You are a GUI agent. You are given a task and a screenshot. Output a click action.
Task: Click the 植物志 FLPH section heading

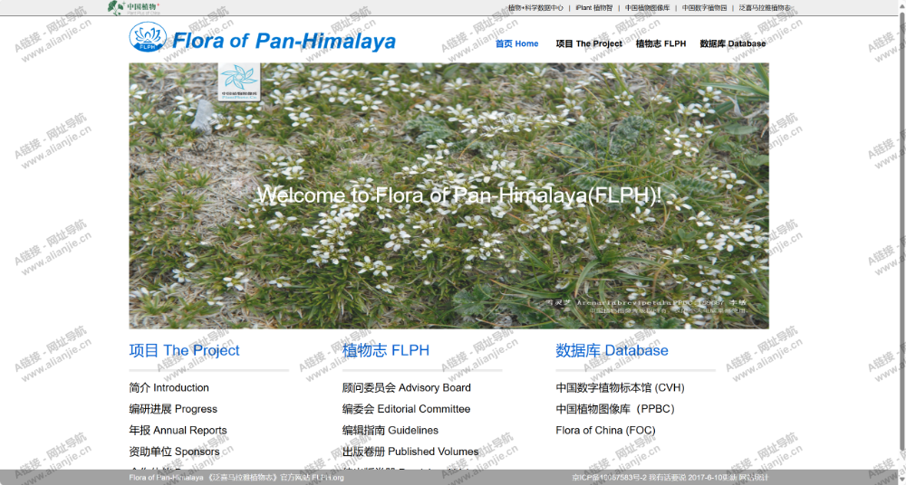point(385,350)
